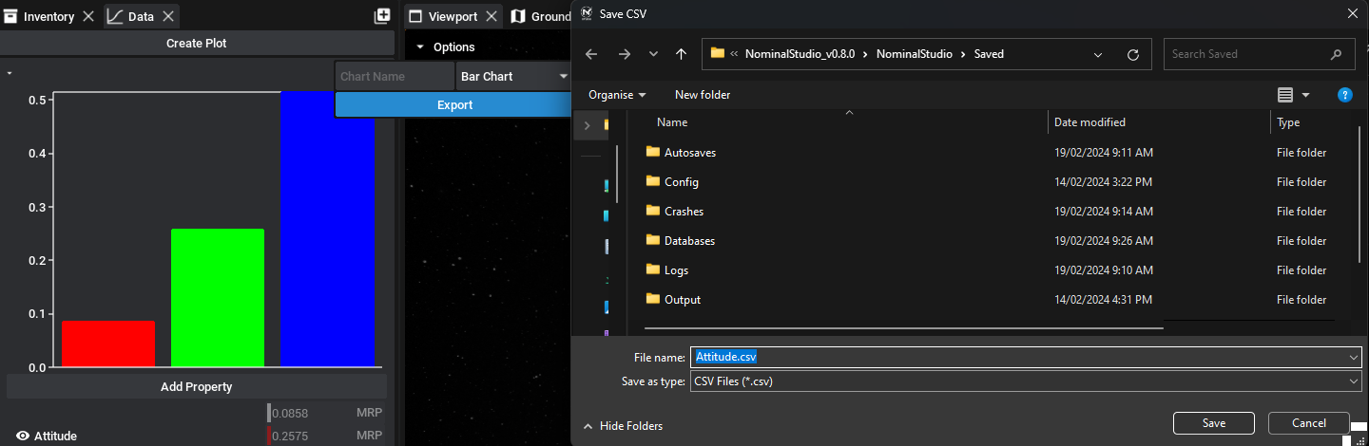Open the dialog help icon
Viewport: 1369px width, 446px height.
point(1345,95)
